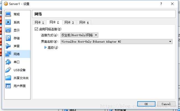Open the USB设备 plug icon
Image resolution: width=180 pixels, height=111 pixels.
point(8,70)
